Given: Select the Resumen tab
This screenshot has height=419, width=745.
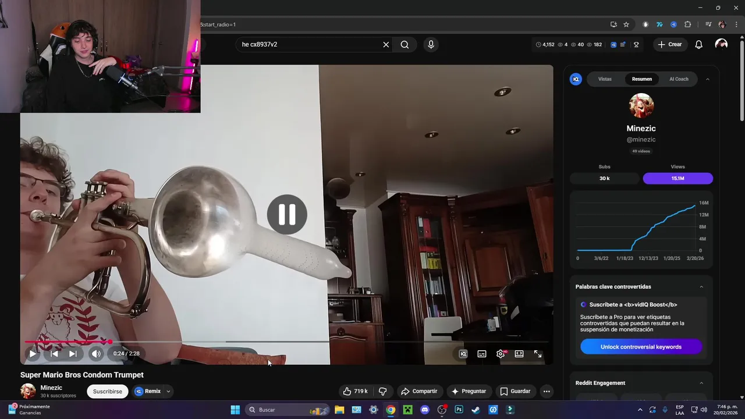Looking at the screenshot, I should pos(642,79).
